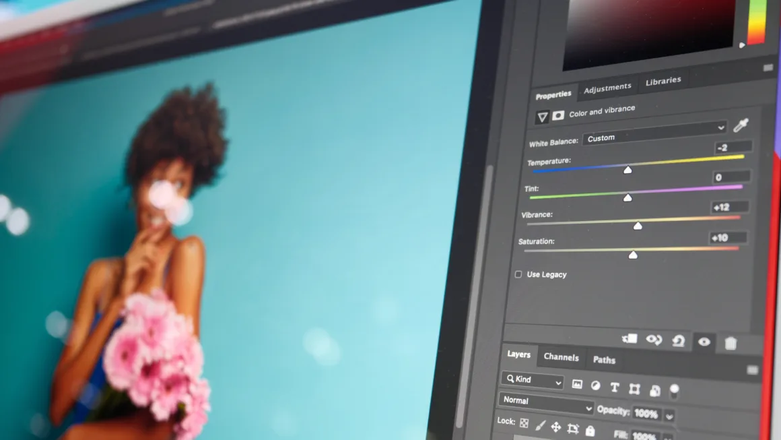
Task: Open the Adjustments panel tab
Action: point(607,87)
